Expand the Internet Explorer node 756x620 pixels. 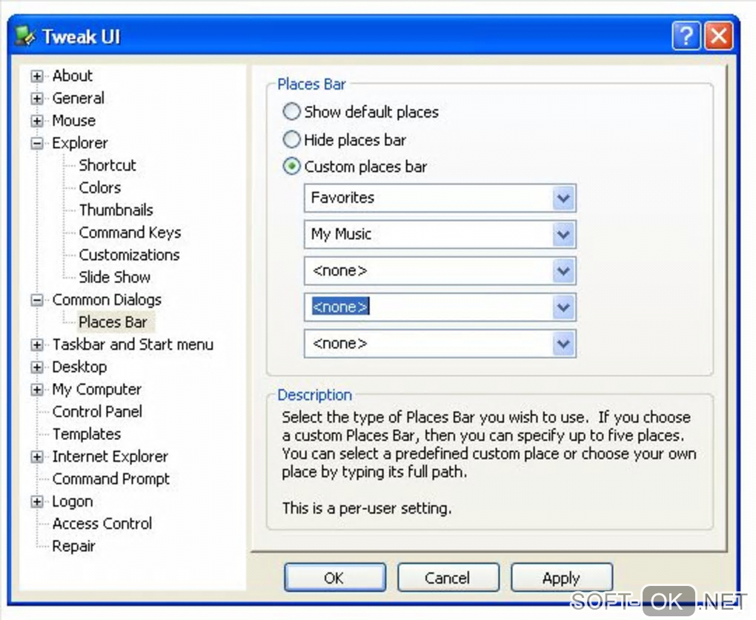(x=37, y=457)
